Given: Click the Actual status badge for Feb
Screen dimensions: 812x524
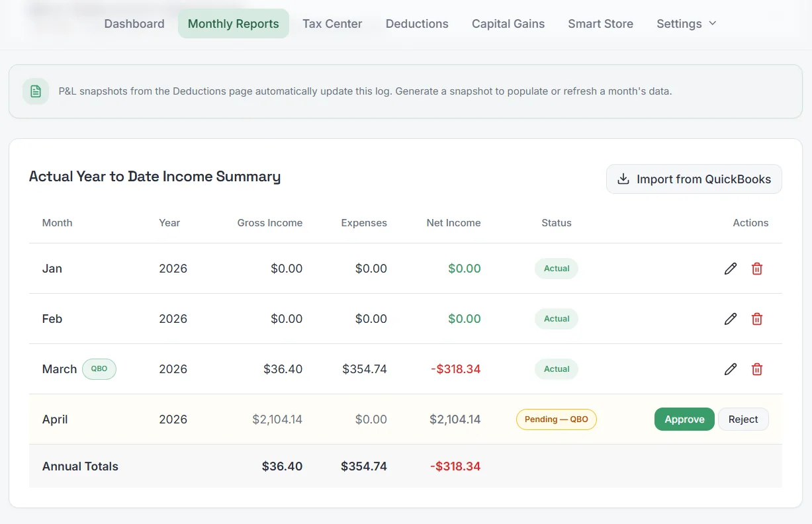Looking at the screenshot, I should click(557, 319).
